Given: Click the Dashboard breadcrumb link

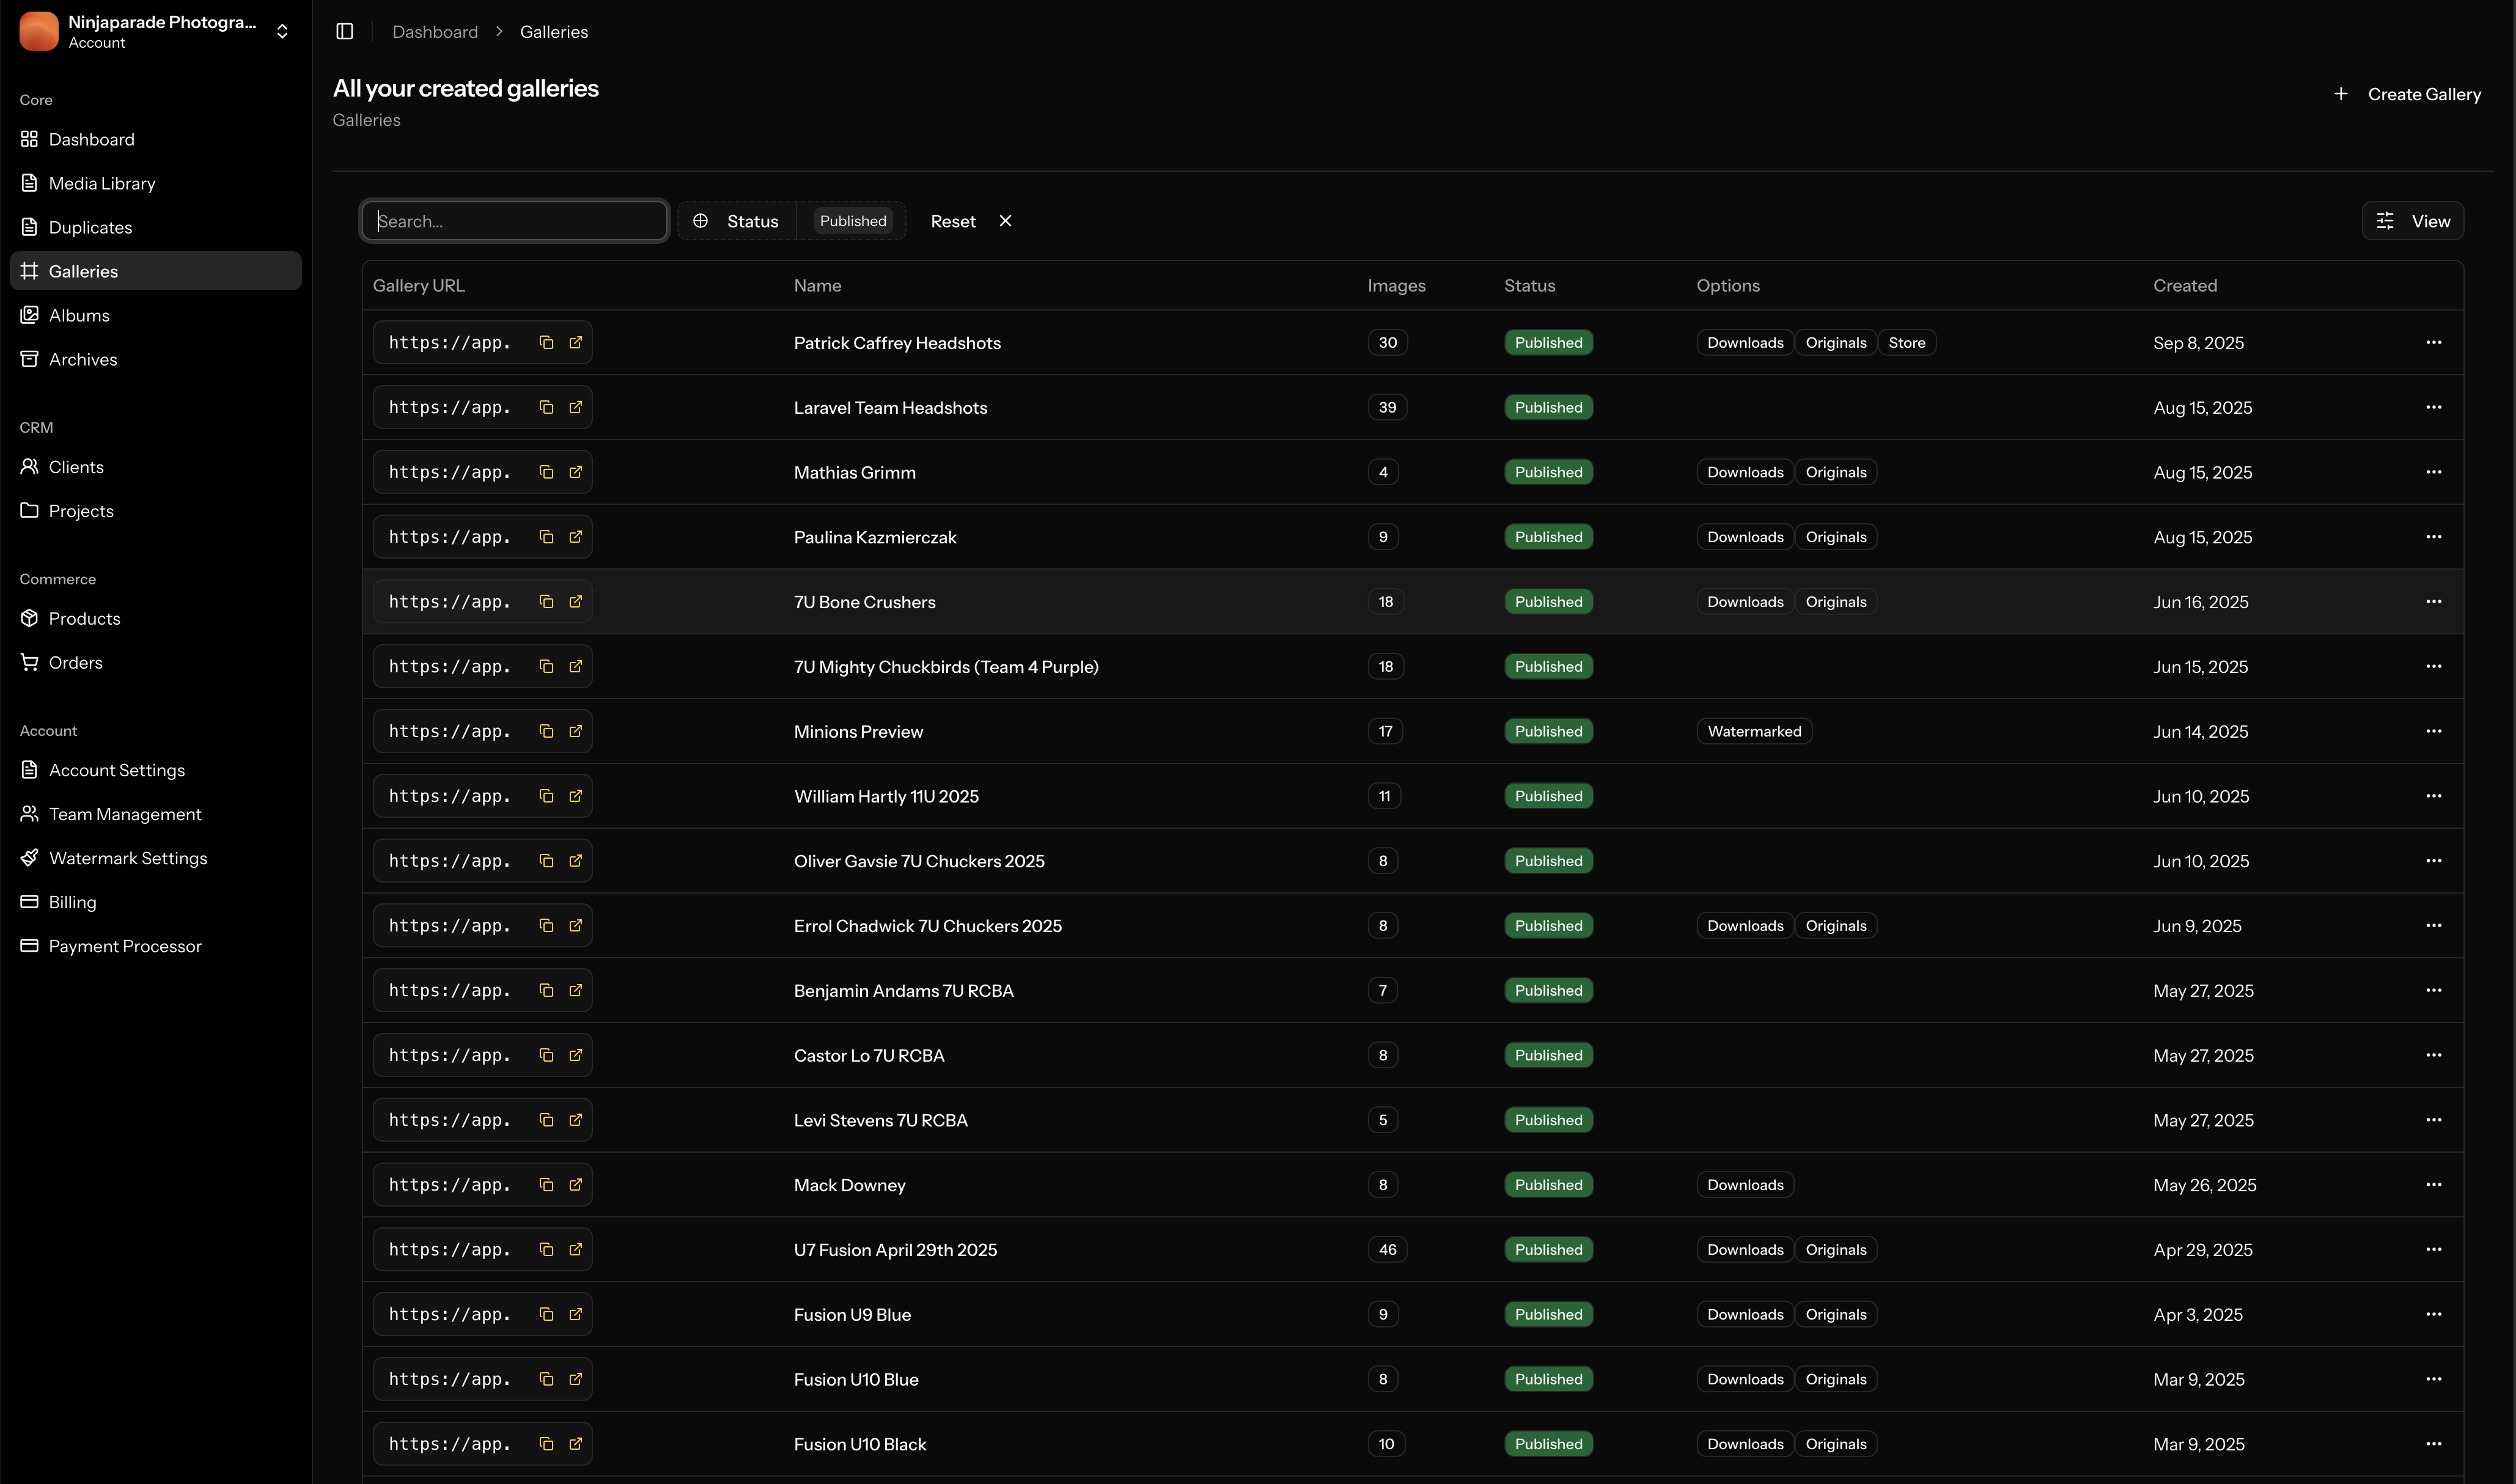Looking at the screenshot, I should 435,32.
